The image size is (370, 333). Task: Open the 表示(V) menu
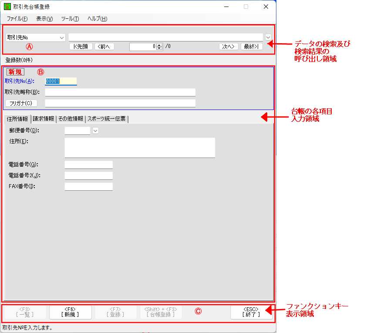(44, 19)
